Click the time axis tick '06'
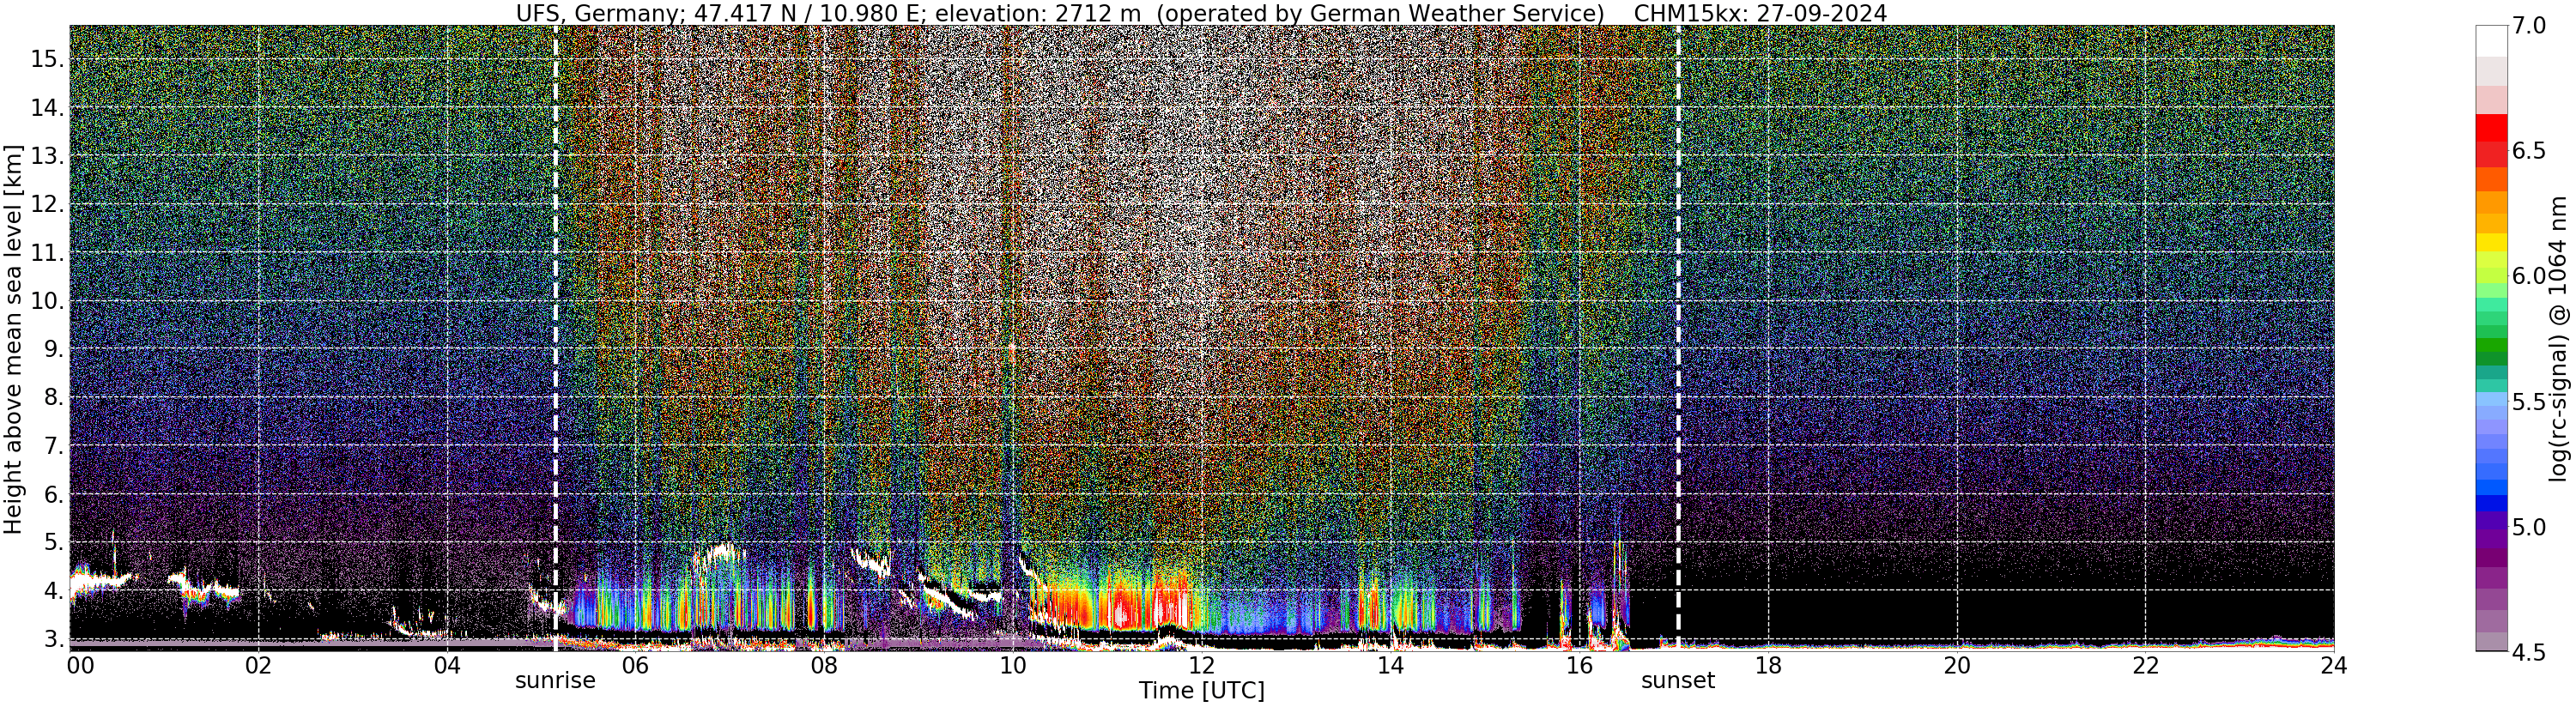 tap(636, 666)
